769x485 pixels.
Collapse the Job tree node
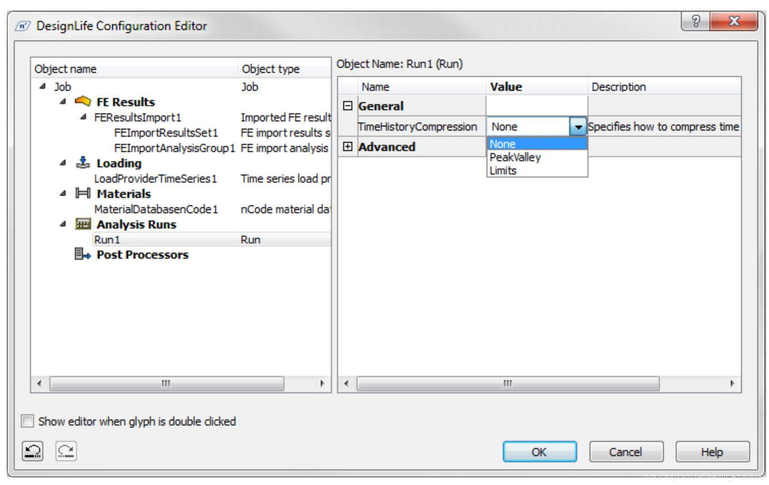(x=43, y=86)
